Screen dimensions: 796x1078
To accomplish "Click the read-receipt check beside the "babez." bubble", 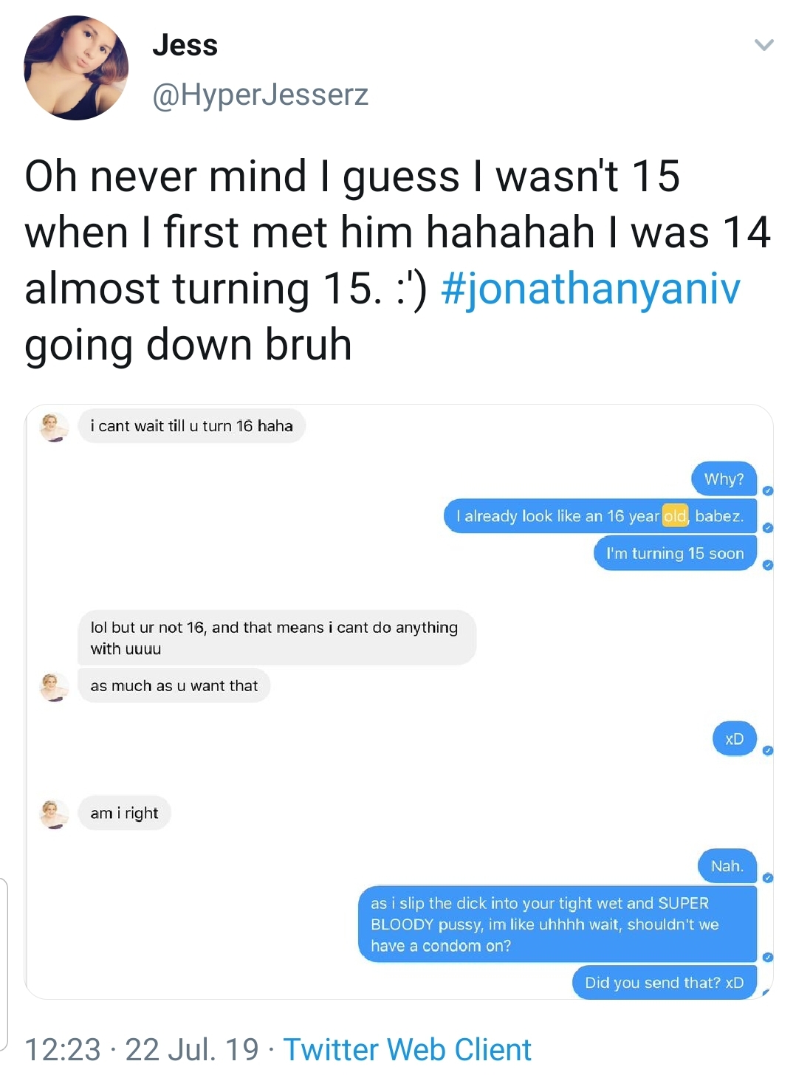I will tap(768, 528).
